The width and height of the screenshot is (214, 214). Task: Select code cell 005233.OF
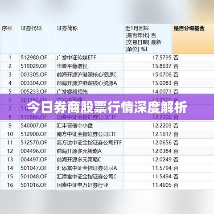pos(34,91)
